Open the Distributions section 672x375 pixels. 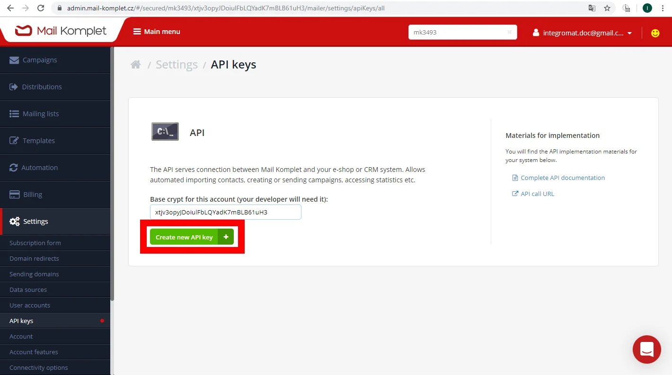pos(55,87)
